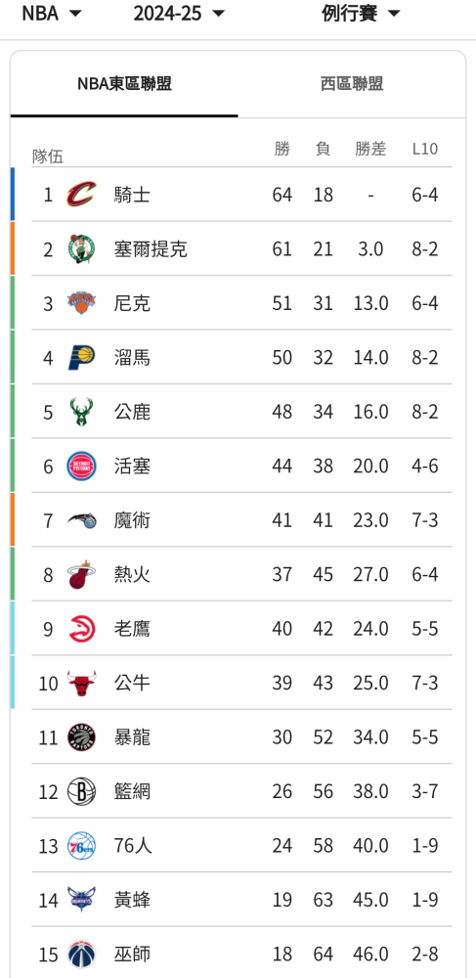This screenshot has height=978, width=476.
Task: Click the L10 column header
Action: click(x=425, y=149)
